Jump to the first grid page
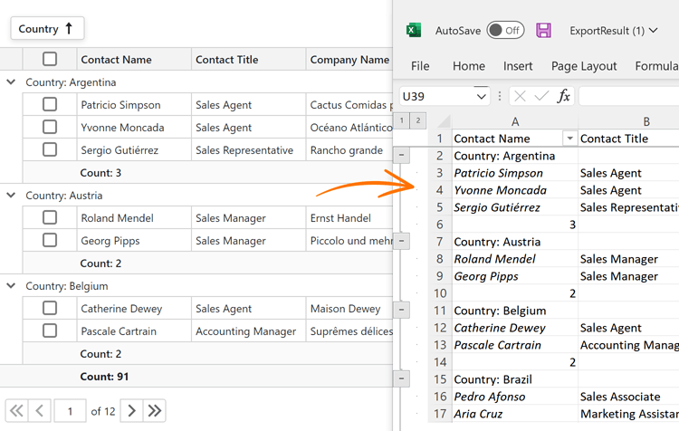The width and height of the screenshot is (679, 431). [x=16, y=411]
